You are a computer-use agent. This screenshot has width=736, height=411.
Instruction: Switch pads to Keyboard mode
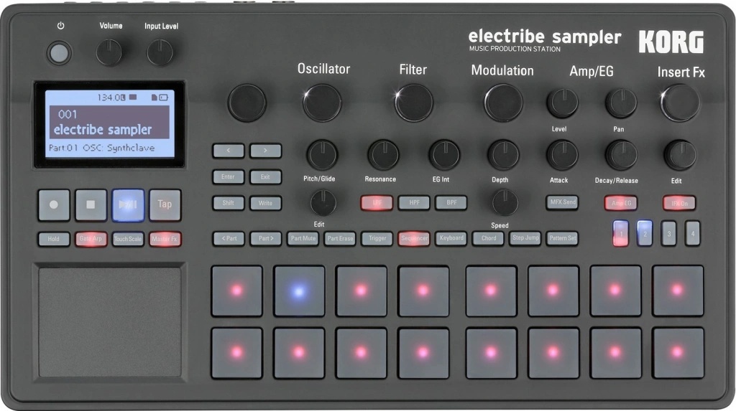451,238
